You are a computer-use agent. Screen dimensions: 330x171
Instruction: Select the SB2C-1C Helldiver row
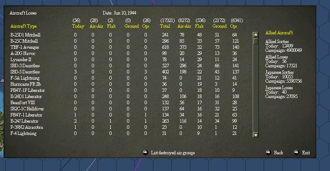(125, 109)
